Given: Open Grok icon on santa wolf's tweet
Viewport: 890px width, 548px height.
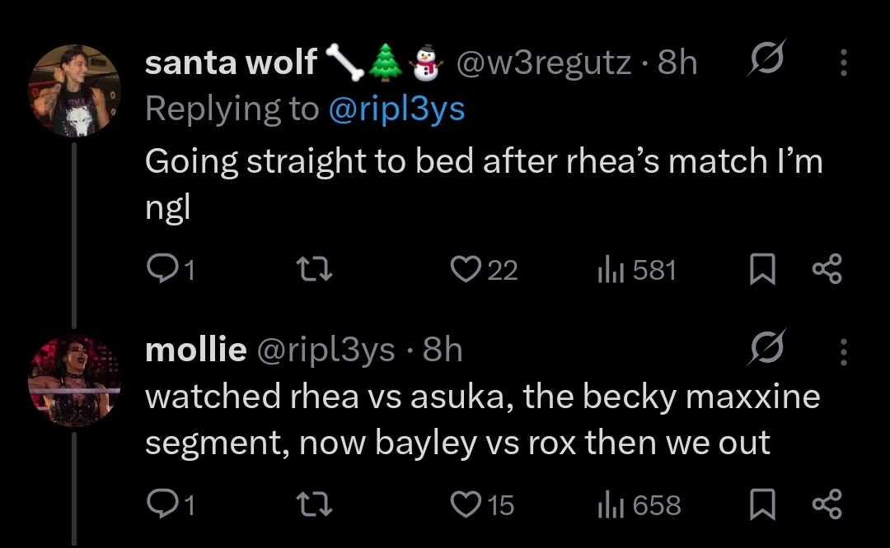Looking at the screenshot, I should point(765,63).
